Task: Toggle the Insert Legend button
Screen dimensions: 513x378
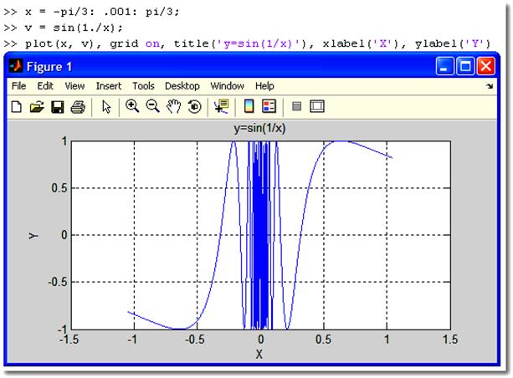Action: tap(269, 106)
